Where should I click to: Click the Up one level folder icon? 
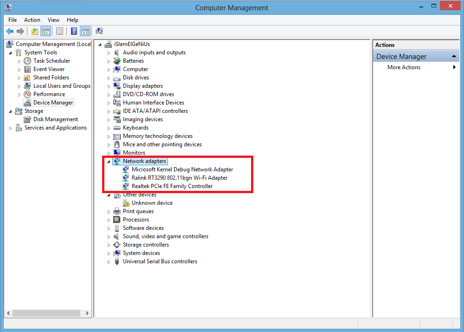pyautogui.click(x=35, y=31)
